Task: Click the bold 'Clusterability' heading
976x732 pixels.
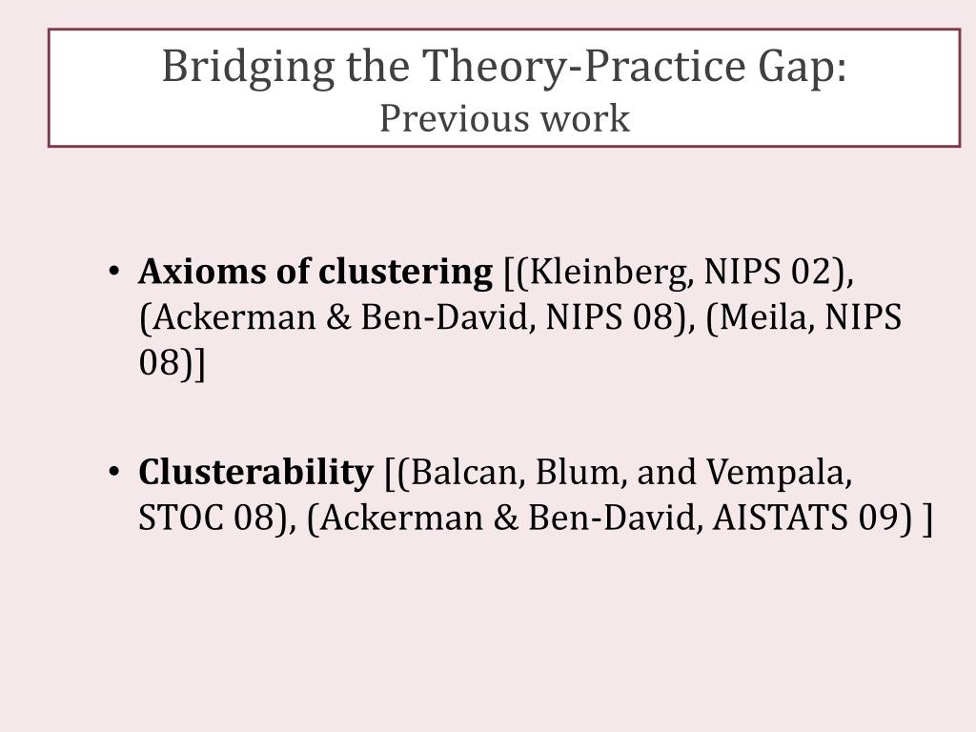Action: pyautogui.click(x=255, y=473)
